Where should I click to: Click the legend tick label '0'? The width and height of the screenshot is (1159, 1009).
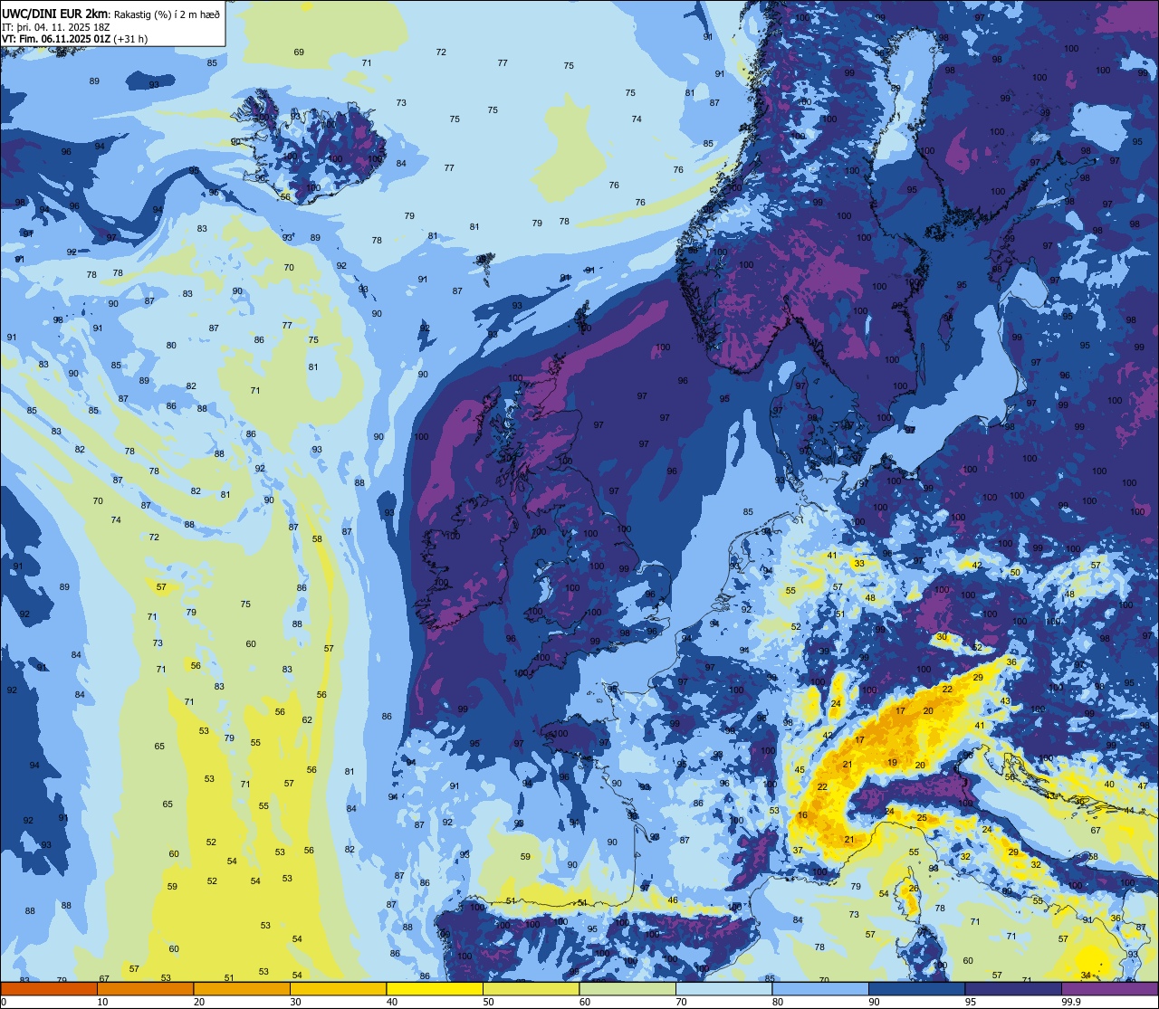point(4,1002)
